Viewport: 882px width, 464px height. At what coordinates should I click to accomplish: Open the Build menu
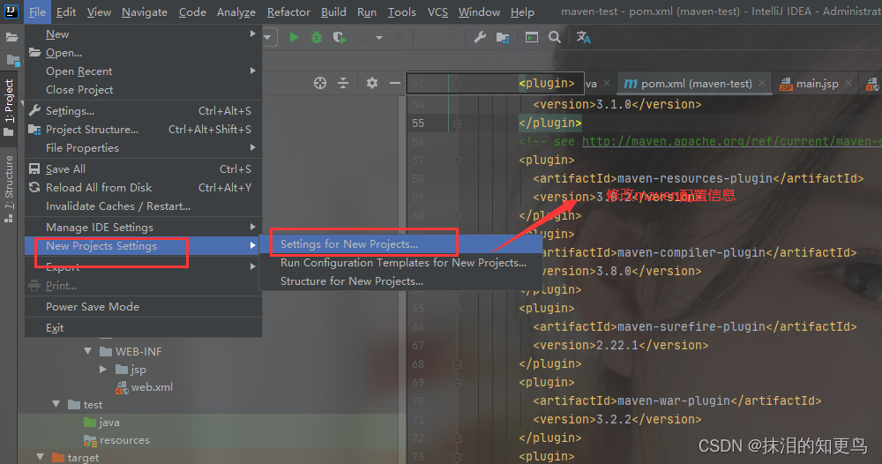click(x=333, y=11)
